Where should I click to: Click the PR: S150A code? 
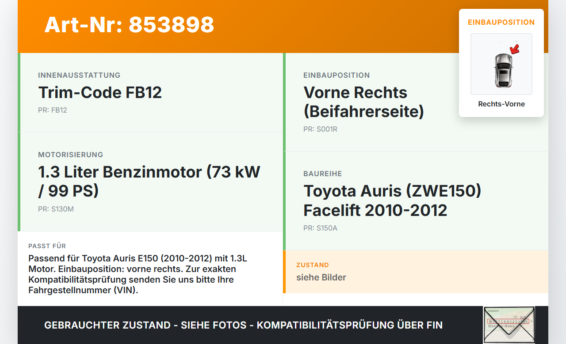[320, 228]
